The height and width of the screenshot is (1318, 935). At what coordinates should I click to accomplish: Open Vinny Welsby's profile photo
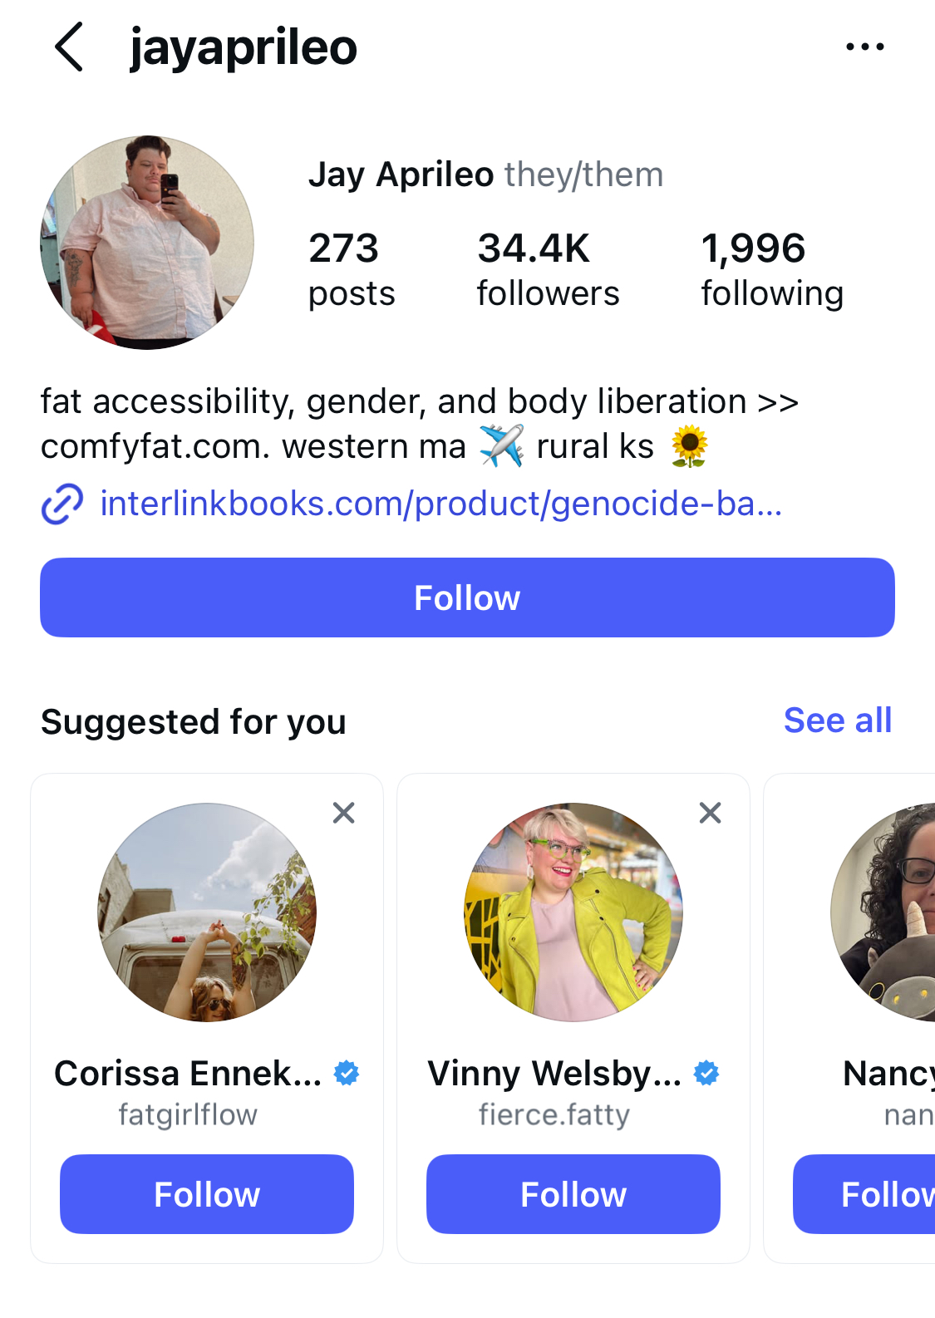pos(573,912)
